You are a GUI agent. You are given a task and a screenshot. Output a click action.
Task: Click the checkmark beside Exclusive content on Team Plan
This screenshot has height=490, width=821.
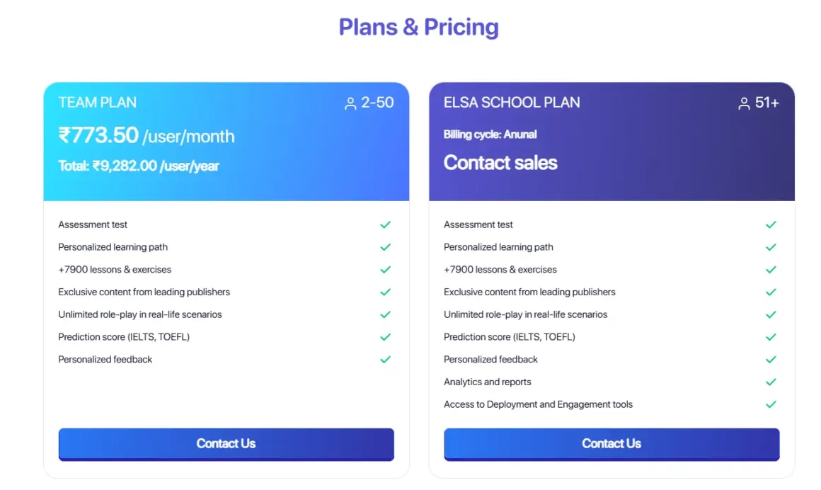(386, 292)
